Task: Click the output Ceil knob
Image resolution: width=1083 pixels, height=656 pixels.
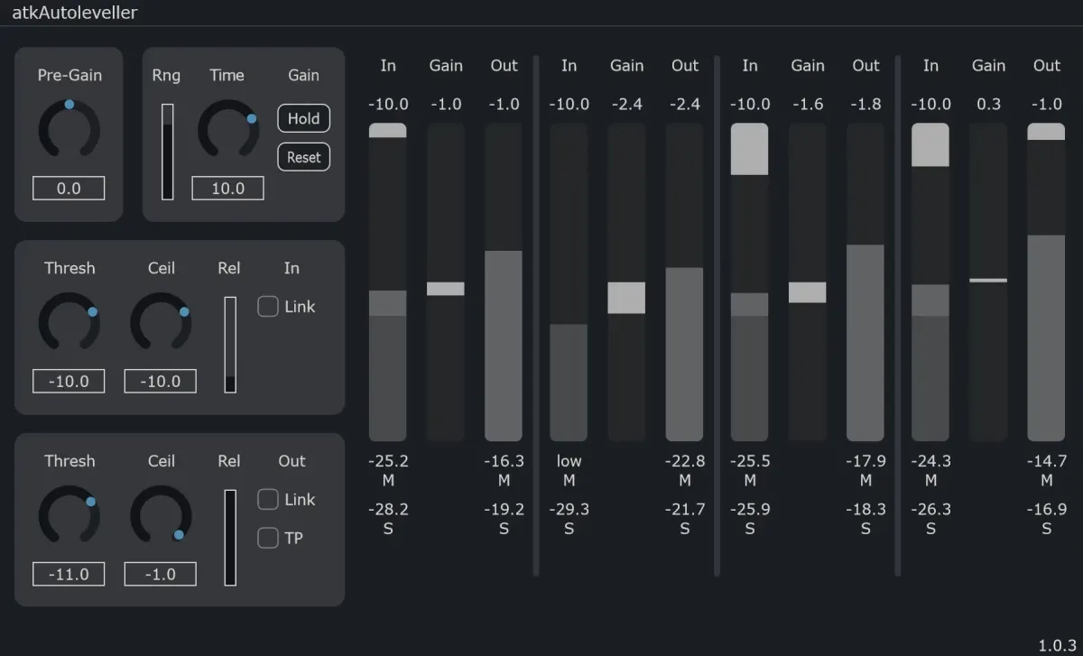Action: point(161,517)
